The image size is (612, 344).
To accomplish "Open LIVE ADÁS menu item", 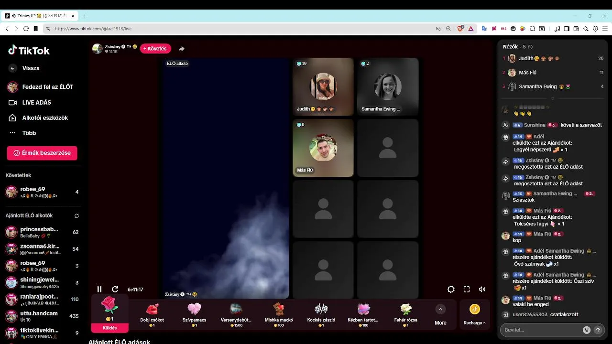I will (30, 102).
